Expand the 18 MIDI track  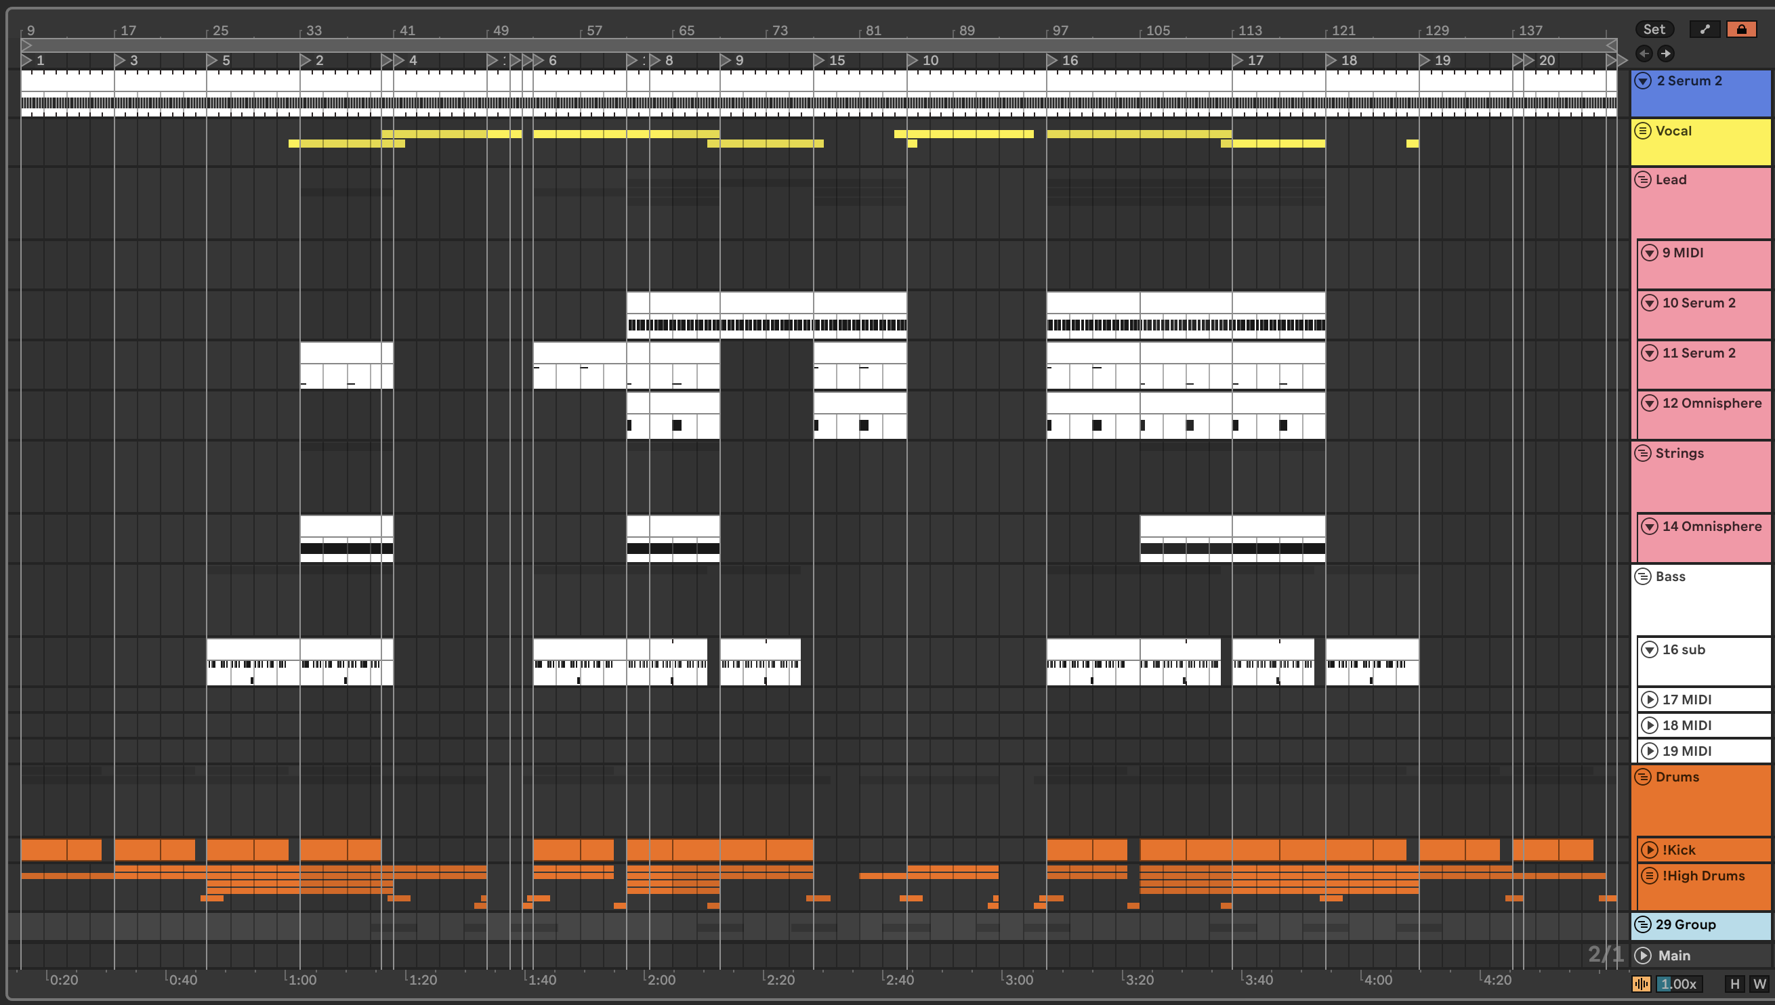click(x=1650, y=725)
